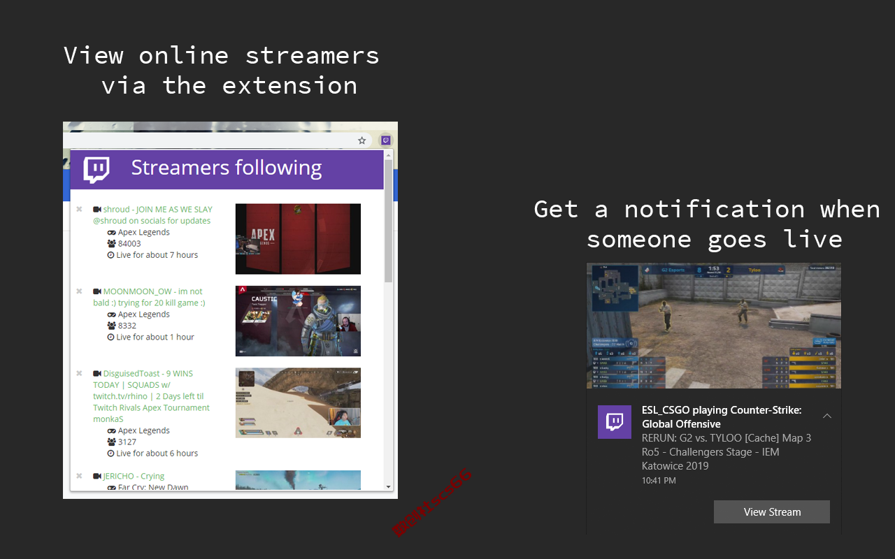The width and height of the screenshot is (895, 559).
Task: Click the camera icon beside MOONMOON_OW
Action: pyautogui.click(x=97, y=291)
